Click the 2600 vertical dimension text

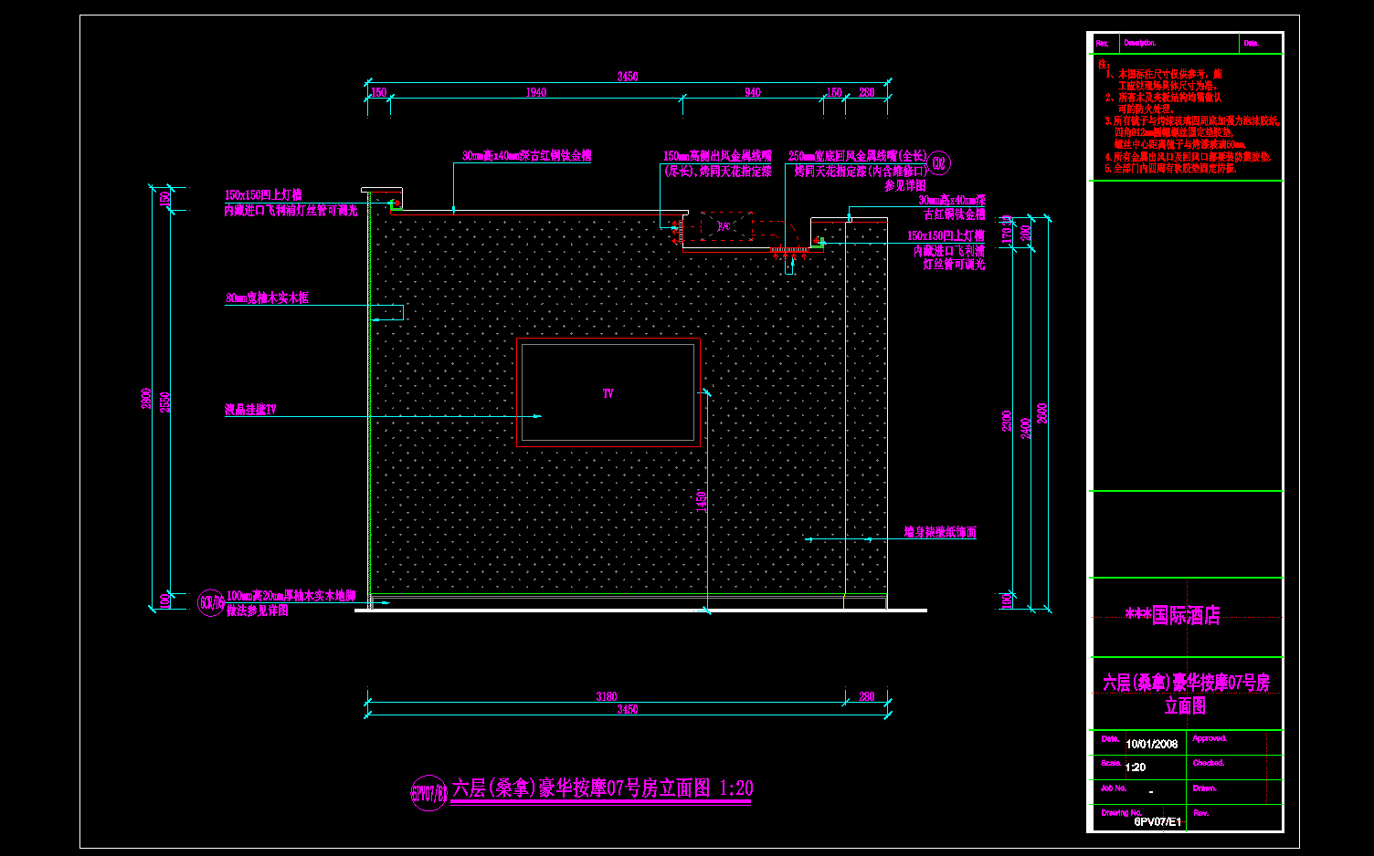pos(1042,413)
